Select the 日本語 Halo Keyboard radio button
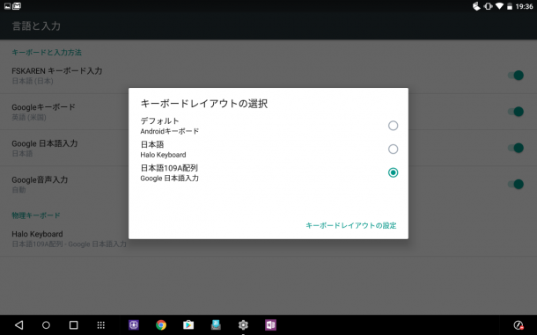The height and width of the screenshot is (335, 537). click(393, 149)
